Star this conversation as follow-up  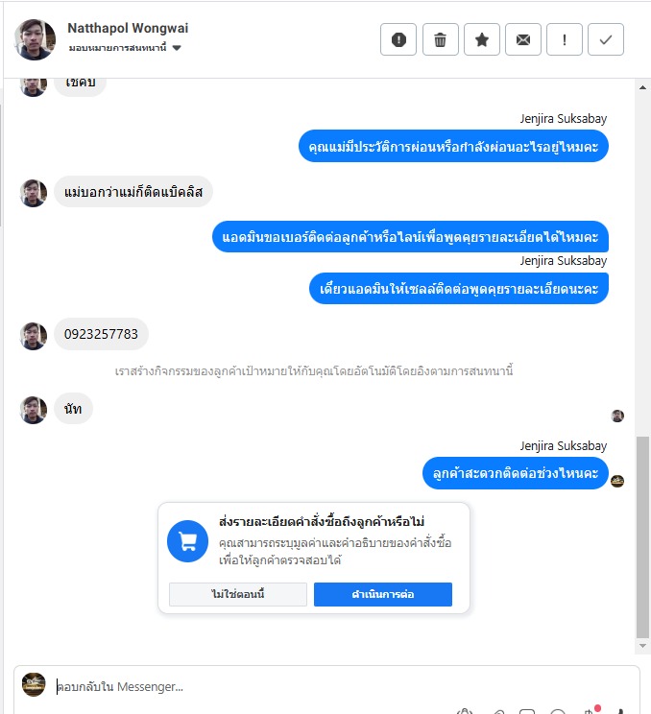pos(482,39)
